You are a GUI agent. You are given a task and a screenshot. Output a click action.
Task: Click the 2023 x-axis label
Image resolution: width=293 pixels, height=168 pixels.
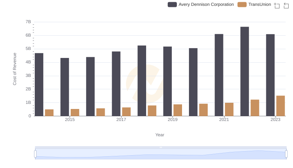coord(275,120)
